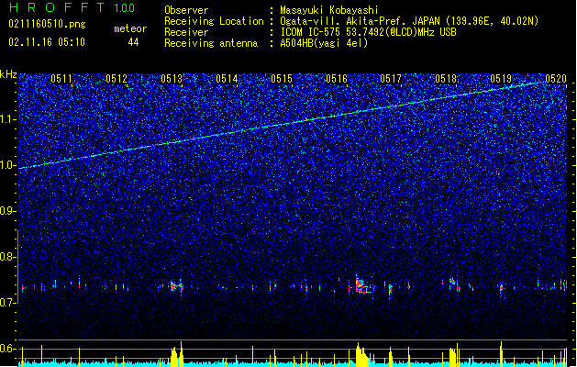577x367 pixels.
Task: Click the Ogata-vill. Akita-Pref. JAPAN location text
Action: 409,21
